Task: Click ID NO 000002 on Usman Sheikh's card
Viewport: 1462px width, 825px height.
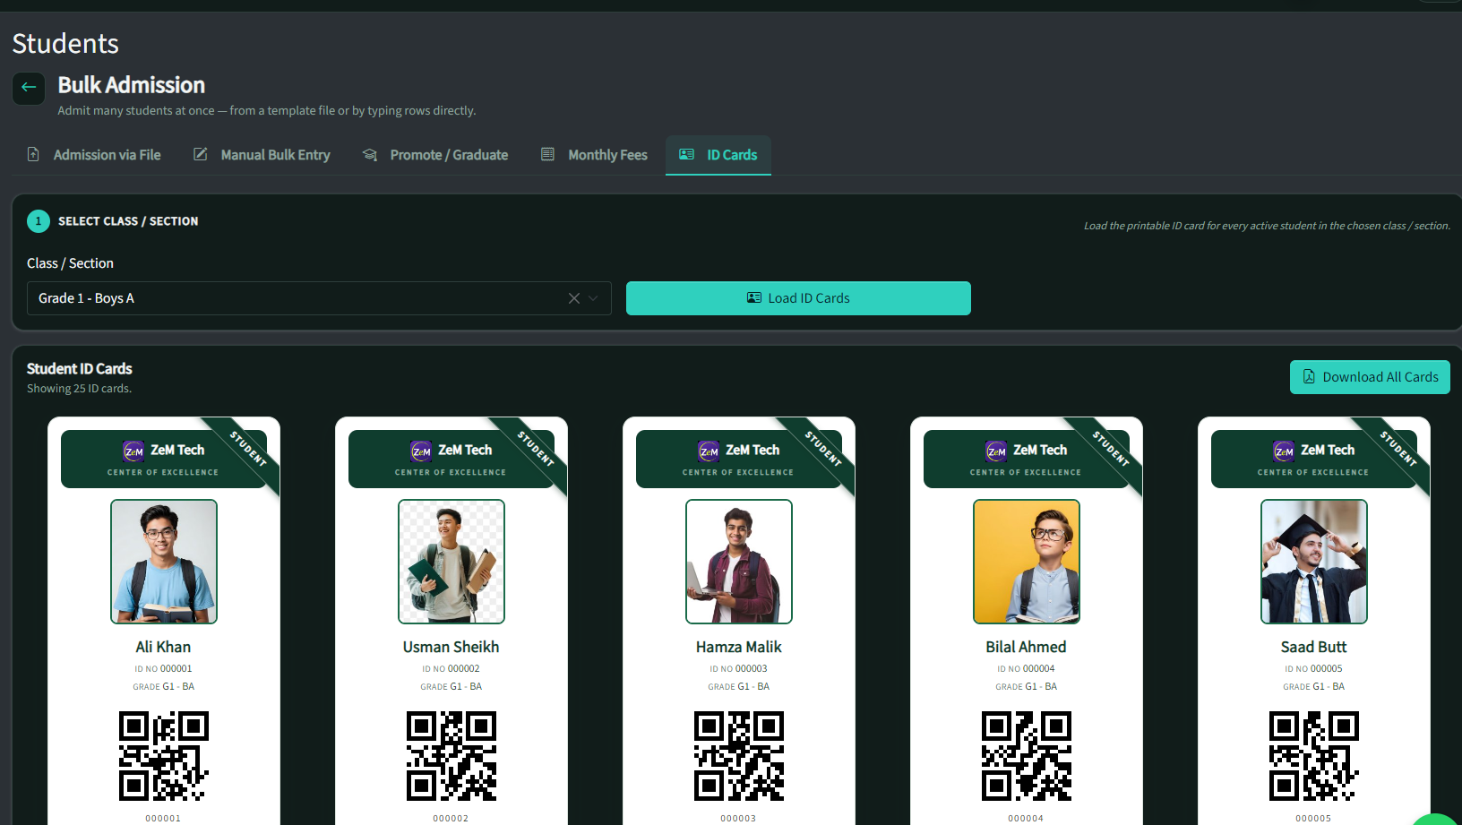Action: [451, 669]
